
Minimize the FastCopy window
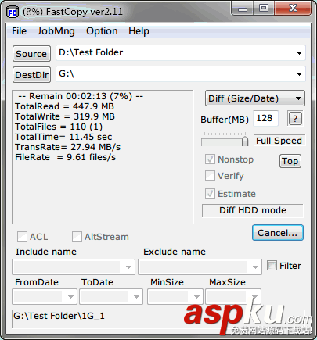click(242, 9)
